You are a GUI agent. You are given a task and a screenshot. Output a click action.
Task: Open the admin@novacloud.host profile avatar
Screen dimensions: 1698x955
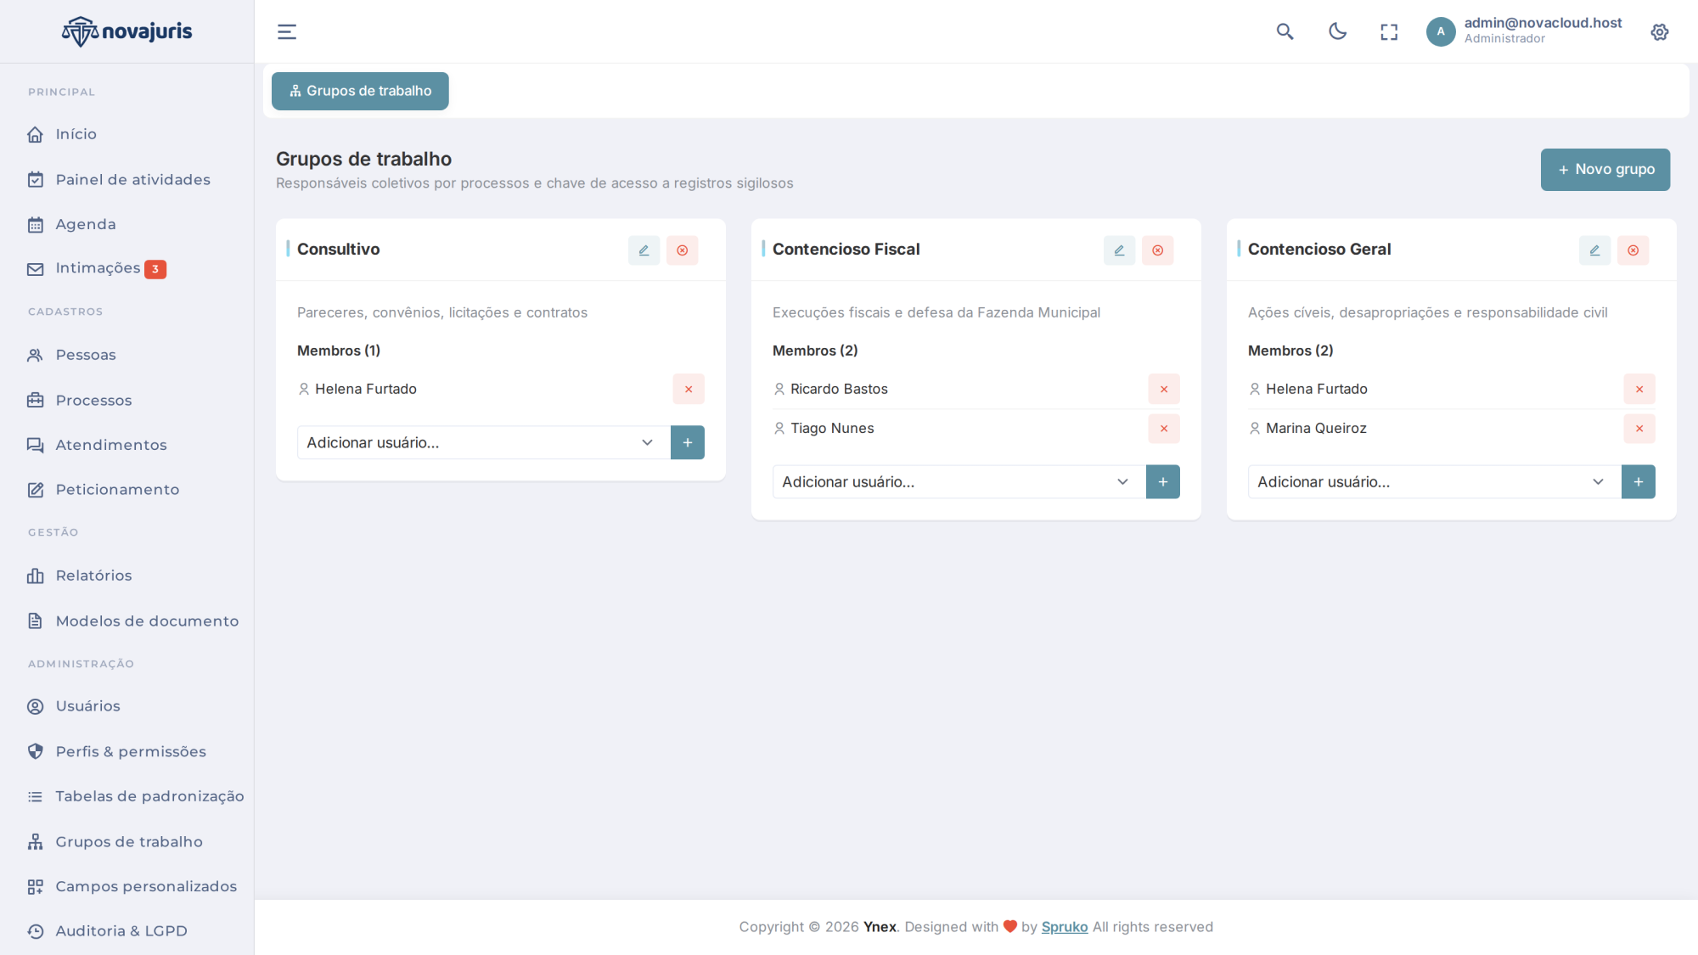1441,32
